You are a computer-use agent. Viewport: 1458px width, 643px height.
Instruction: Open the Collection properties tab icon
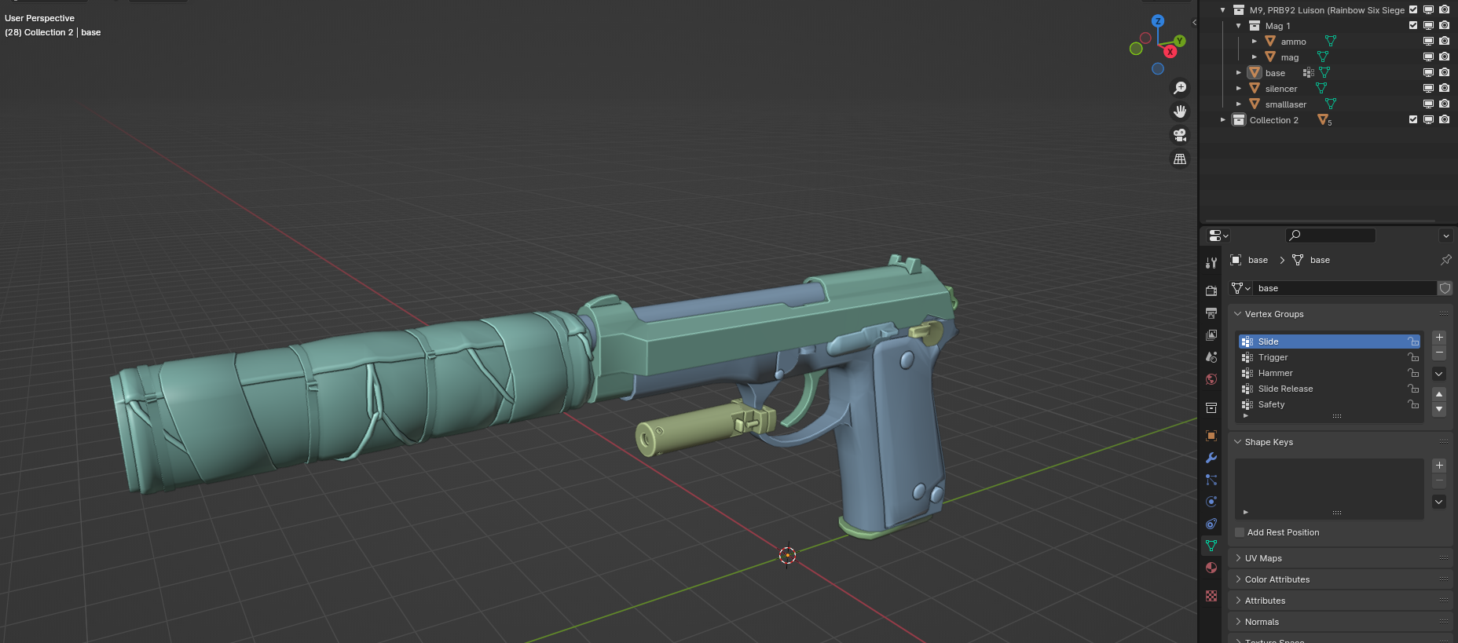(x=1211, y=407)
